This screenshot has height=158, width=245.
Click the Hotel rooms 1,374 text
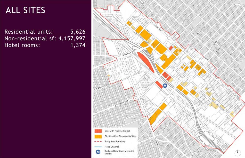[45, 45]
